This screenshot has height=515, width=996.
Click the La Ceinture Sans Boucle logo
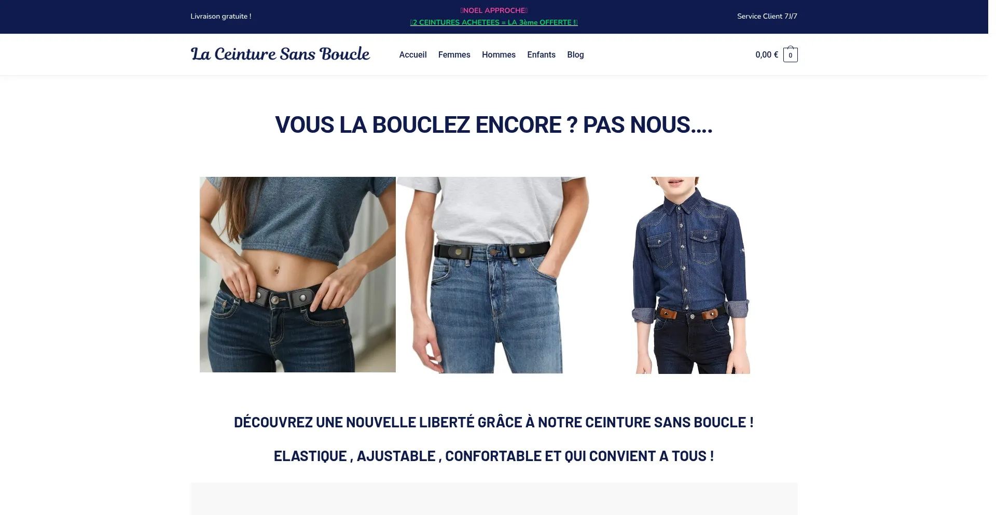280,54
